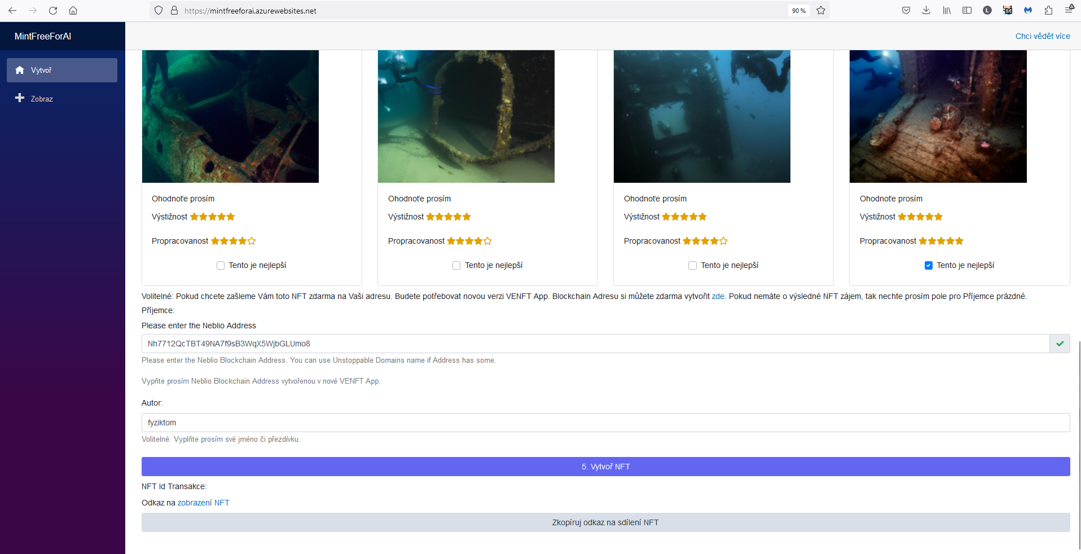Rate third image Výstižnost fourth star

pos(693,217)
